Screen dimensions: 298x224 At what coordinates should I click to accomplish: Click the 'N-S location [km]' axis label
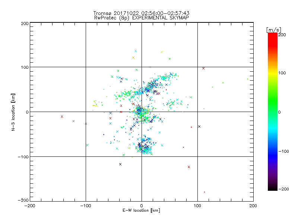13,112
